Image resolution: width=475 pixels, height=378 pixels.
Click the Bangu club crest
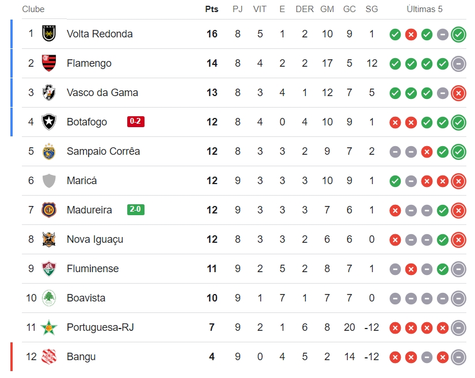click(x=49, y=357)
